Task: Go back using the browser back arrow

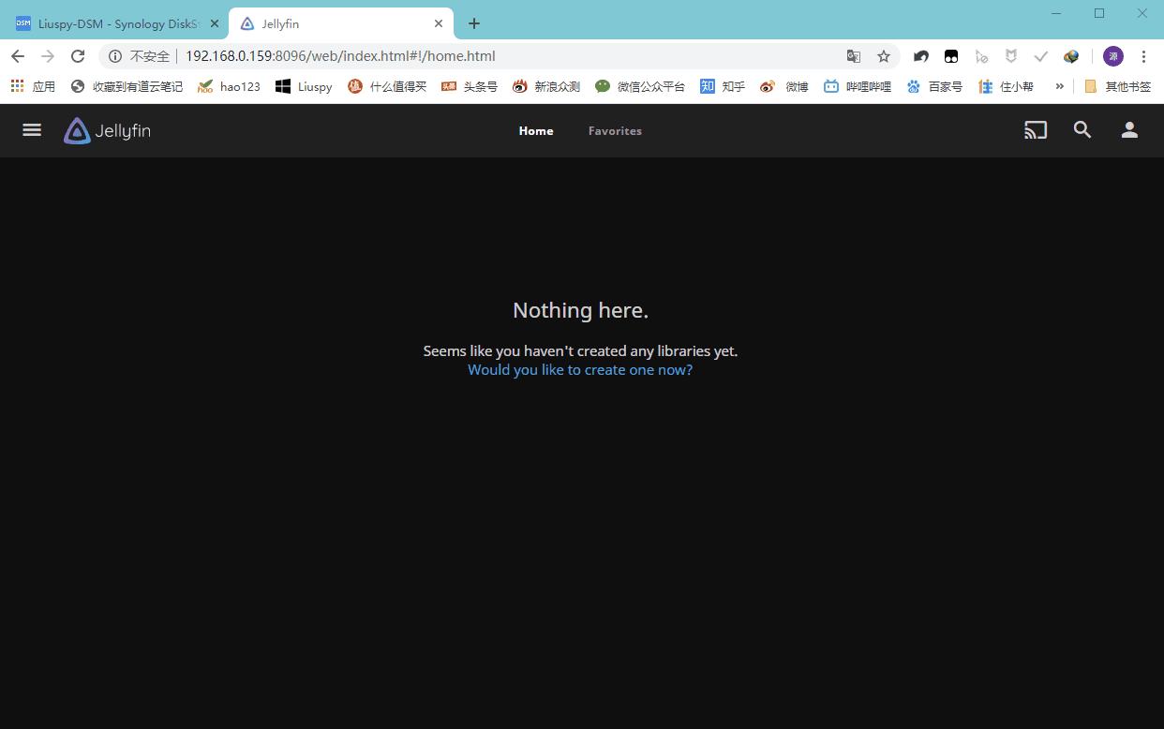Action: point(18,56)
